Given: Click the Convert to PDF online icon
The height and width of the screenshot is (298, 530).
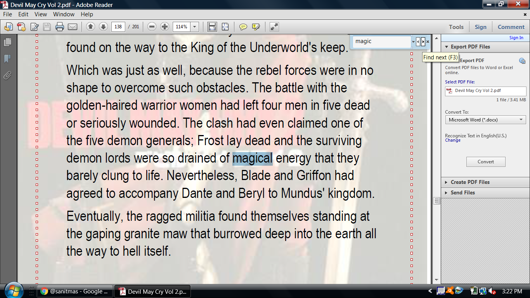Looking at the screenshot, I should tap(8, 27).
